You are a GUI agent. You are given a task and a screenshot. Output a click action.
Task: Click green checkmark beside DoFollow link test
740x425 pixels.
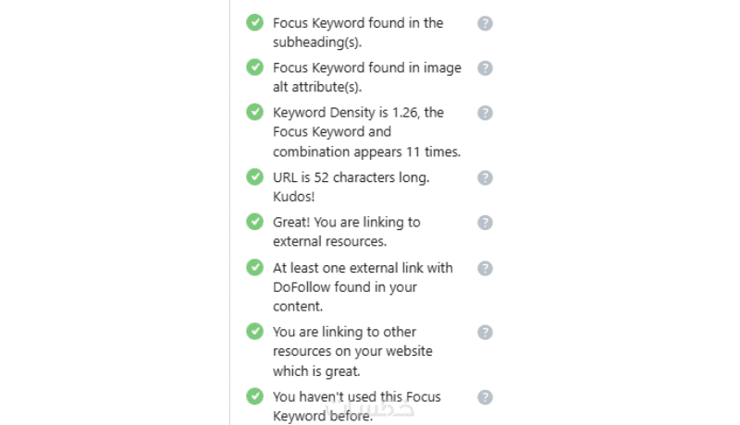254,267
